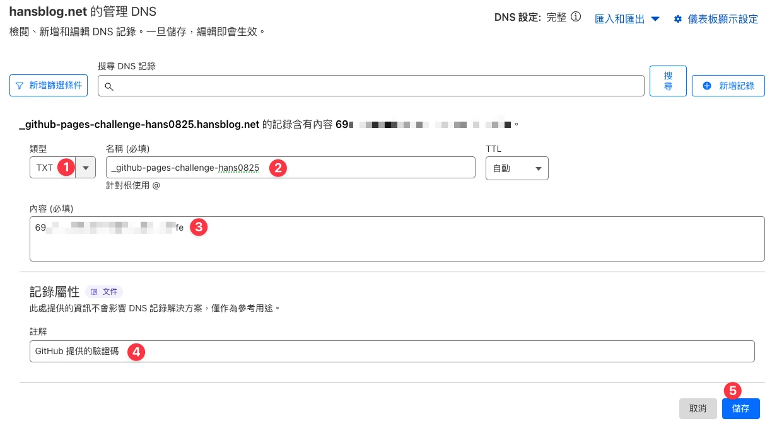Focus the 搜尋 DNS 記錄 field

371,86
